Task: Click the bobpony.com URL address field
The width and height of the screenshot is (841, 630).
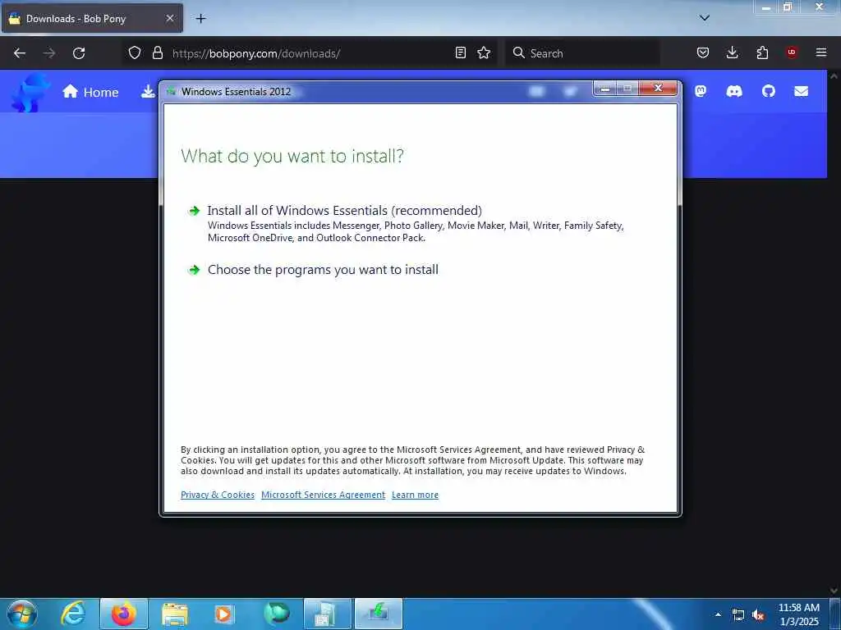Action: [x=311, y=53]
